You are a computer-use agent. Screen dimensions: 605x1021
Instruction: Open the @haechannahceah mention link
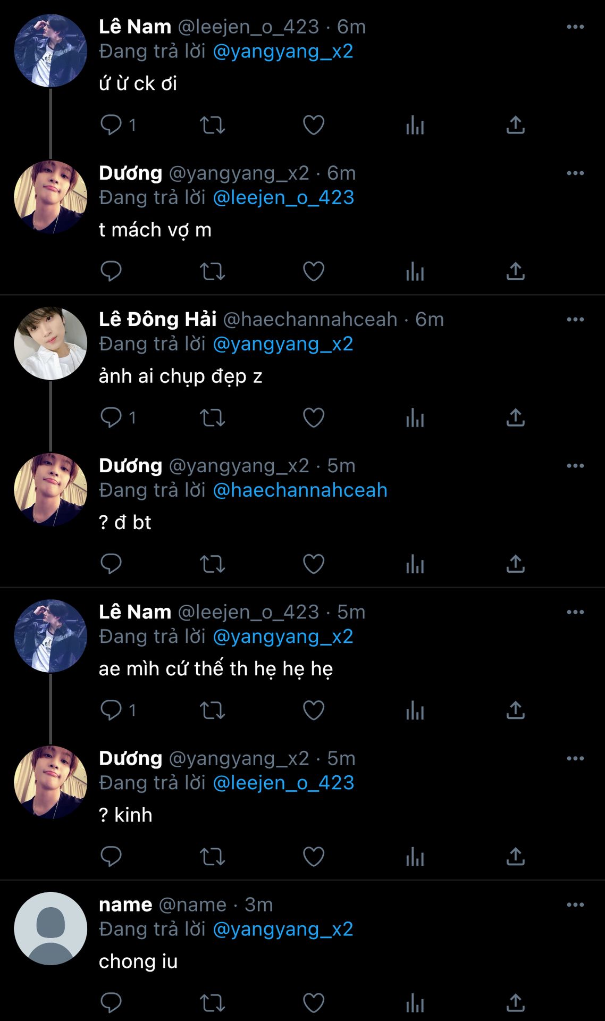300,490
